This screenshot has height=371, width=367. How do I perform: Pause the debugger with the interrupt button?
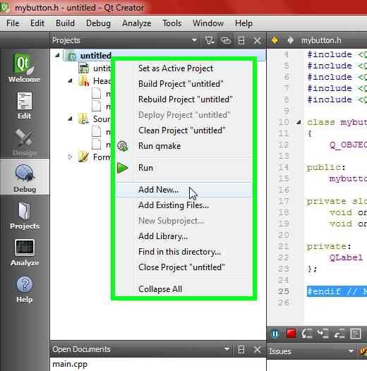coord(275,334)
